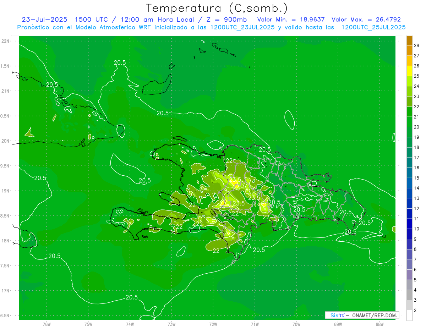Click the legend value '26'

417,66
